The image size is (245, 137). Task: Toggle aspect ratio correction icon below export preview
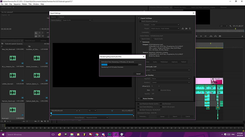(x=112, y=111)
